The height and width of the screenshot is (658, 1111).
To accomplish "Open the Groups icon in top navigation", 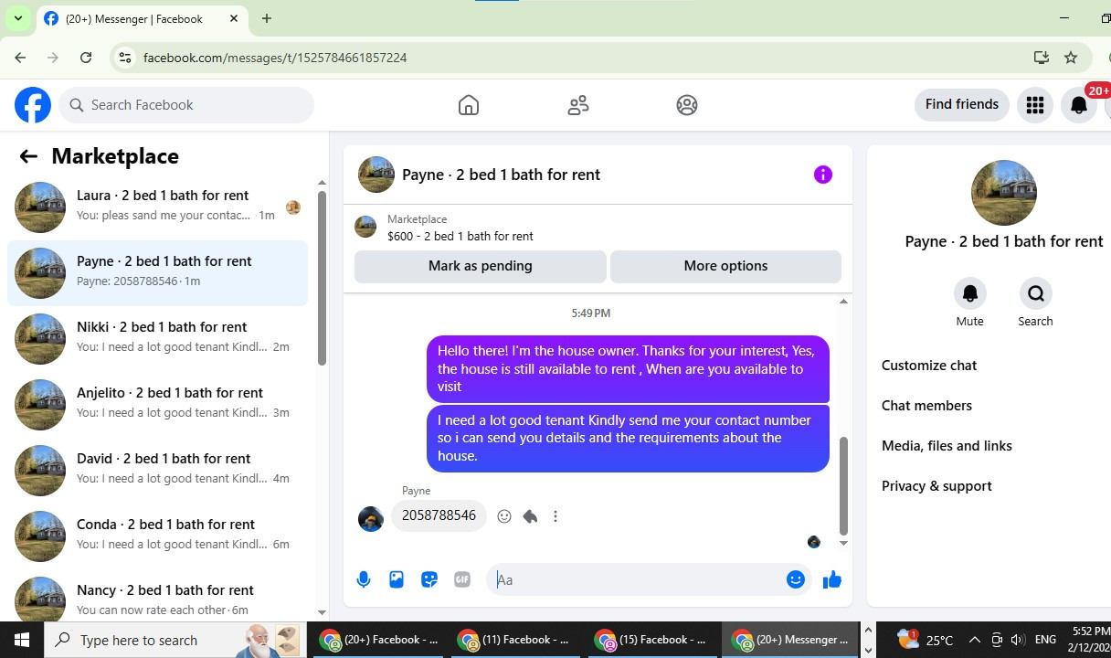I will pyautogui.click(x=687, y=105).
